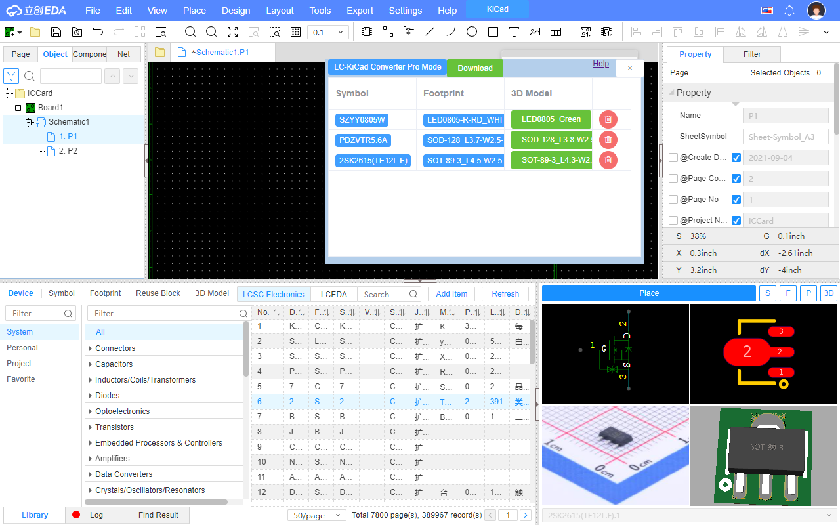Open the user avatar menu
840x525 pixels.
click(816, 10)
